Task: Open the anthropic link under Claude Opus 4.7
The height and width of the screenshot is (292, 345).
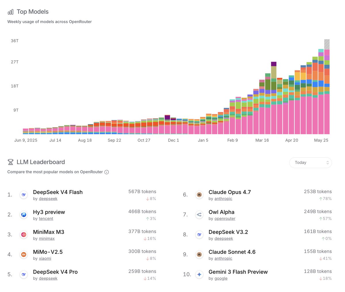Action: coord(223,199)
